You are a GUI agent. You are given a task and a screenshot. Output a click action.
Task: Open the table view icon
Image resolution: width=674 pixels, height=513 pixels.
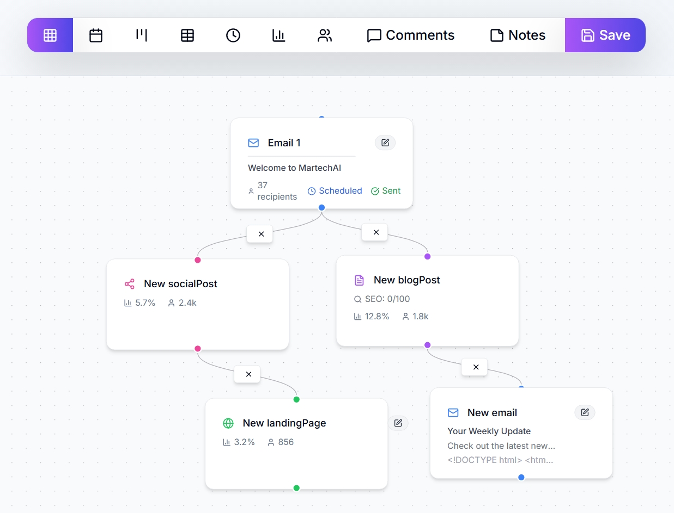(187, 35)
